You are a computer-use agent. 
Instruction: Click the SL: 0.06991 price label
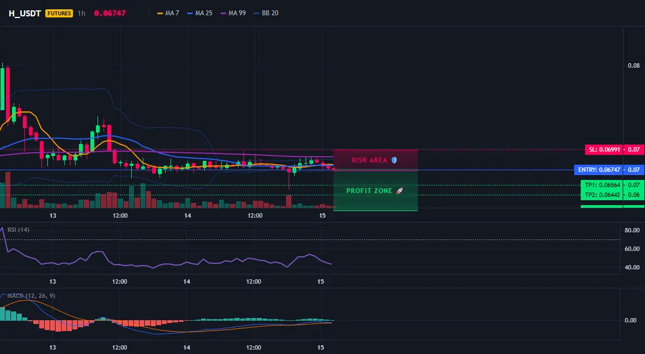click(604, 149)
